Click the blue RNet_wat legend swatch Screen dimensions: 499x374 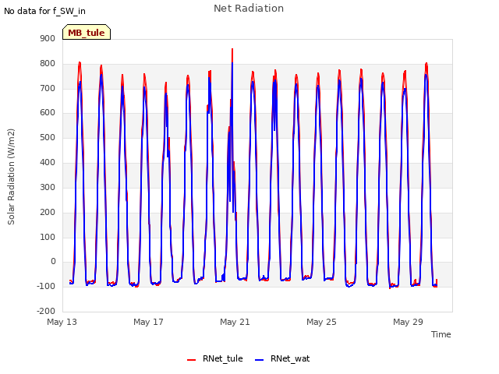coord(260,360)
